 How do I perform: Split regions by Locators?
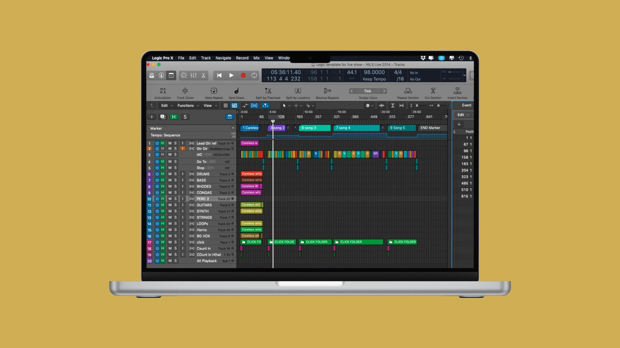pos(298,91)
